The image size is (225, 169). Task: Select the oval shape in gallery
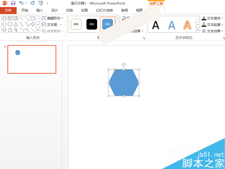(x=4, y=24)
